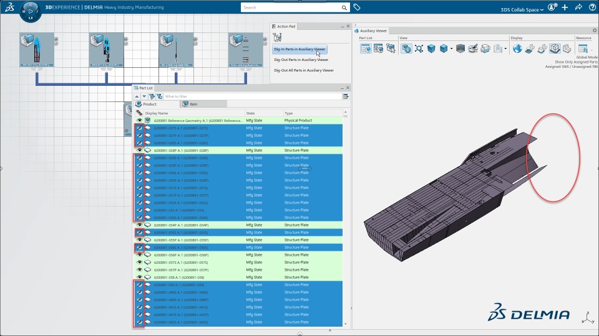Viewport: 599px width, 336px height.
Task: Open Auxiliary Viewer settings gear
Action: (x=595, y=30)
